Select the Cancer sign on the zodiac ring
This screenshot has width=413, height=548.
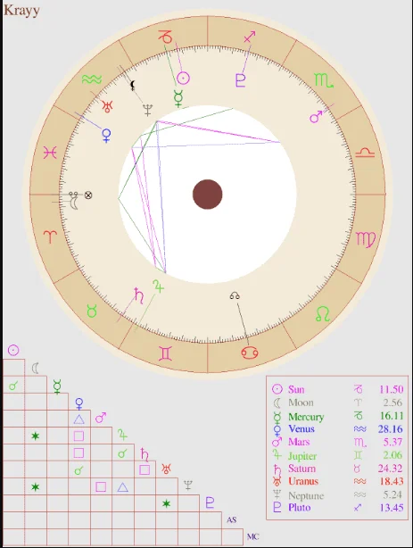[x=250, y=353]
